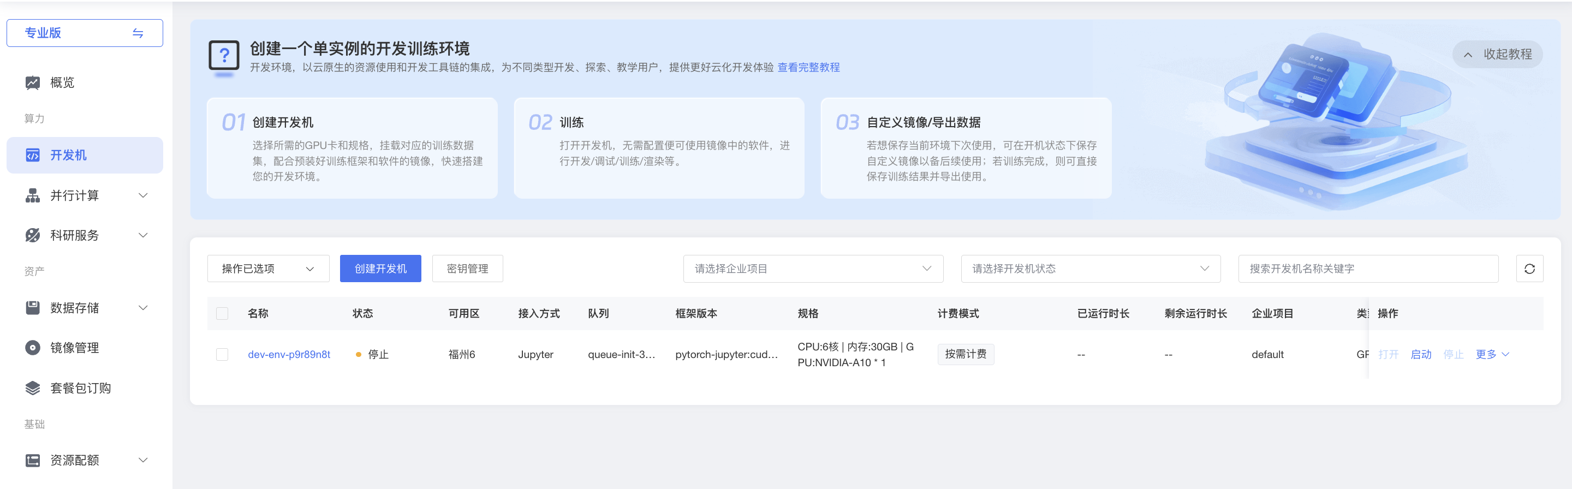Click the 框架版本 column header
Screen dimensions: 1572x489
(x=696, y=313)
